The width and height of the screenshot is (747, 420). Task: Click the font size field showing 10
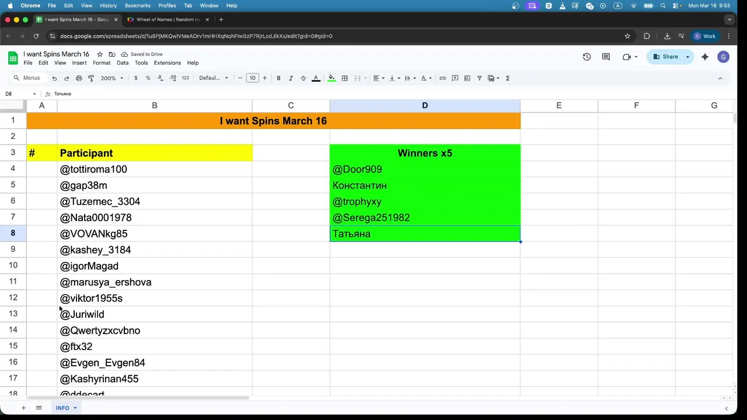pyautogui.click(x=252, y=78)
